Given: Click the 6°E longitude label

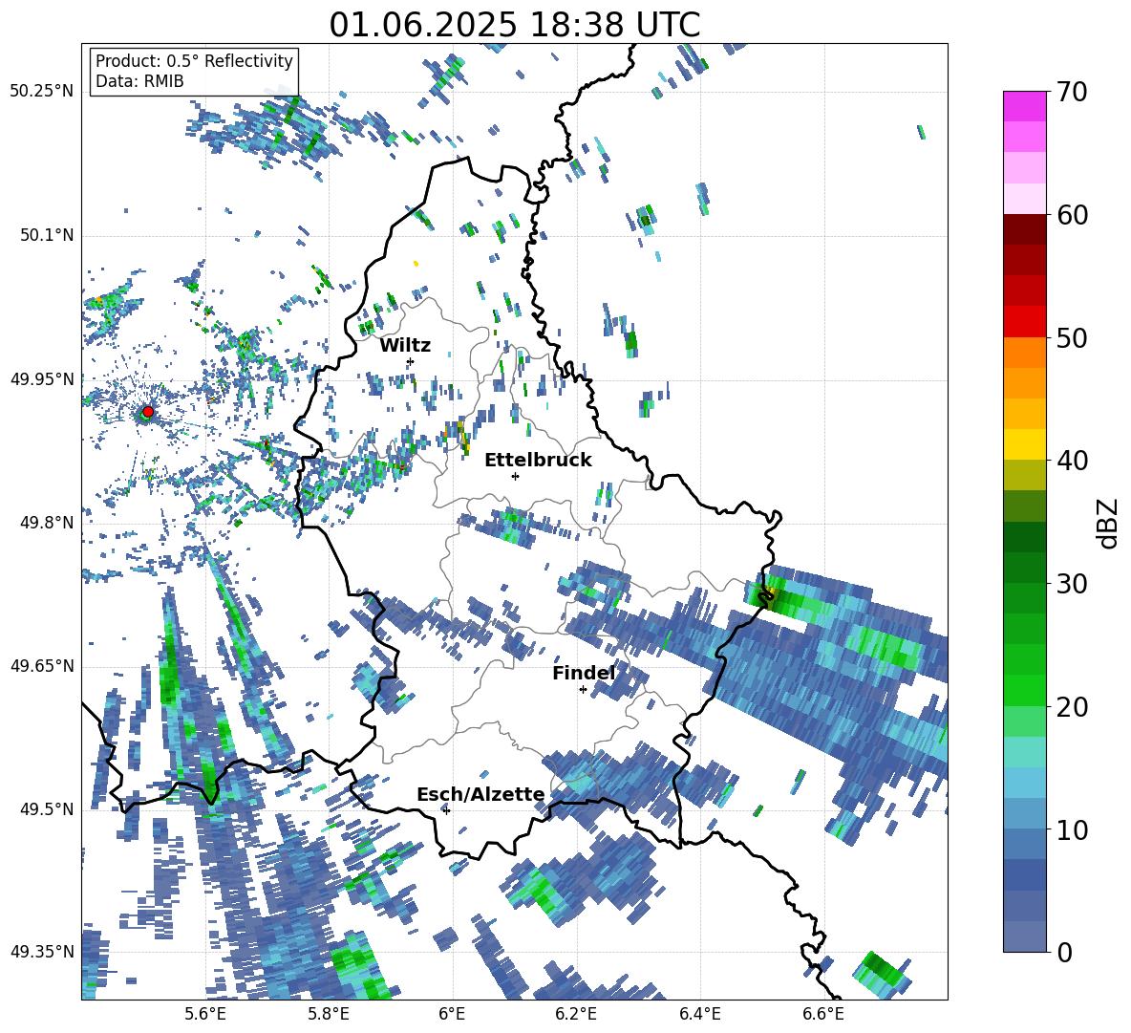Looking at the screenshot, I should coord(452,1014).
